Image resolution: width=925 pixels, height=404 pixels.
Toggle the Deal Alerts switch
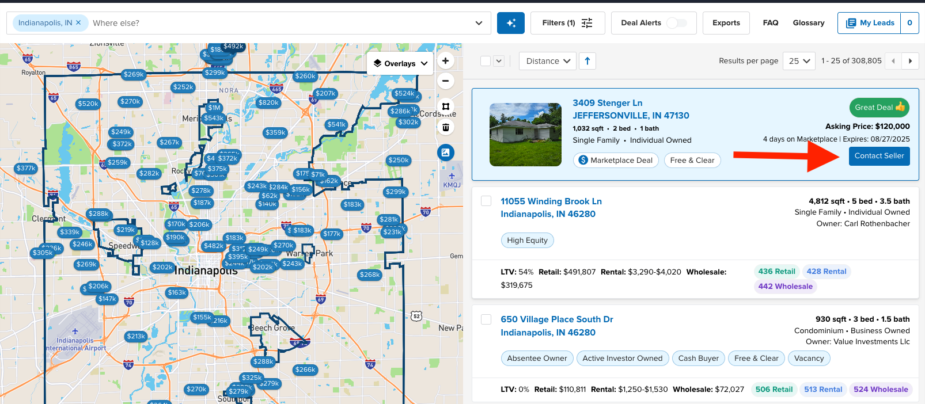pyautogui.click(x=677, y=23)
